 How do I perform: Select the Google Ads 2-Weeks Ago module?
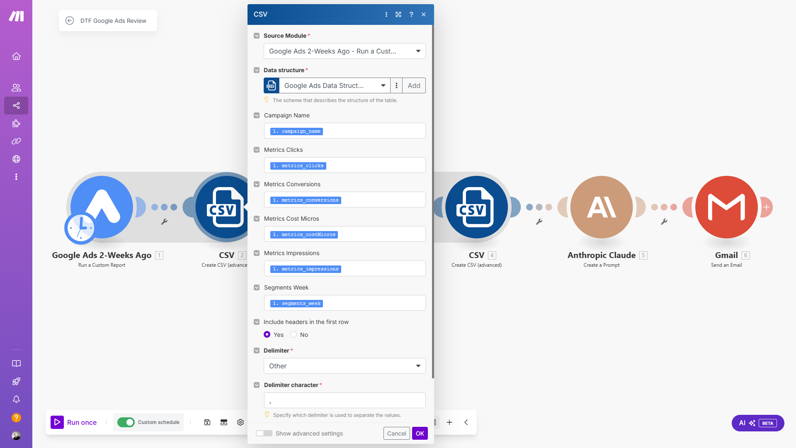point(102,207)
